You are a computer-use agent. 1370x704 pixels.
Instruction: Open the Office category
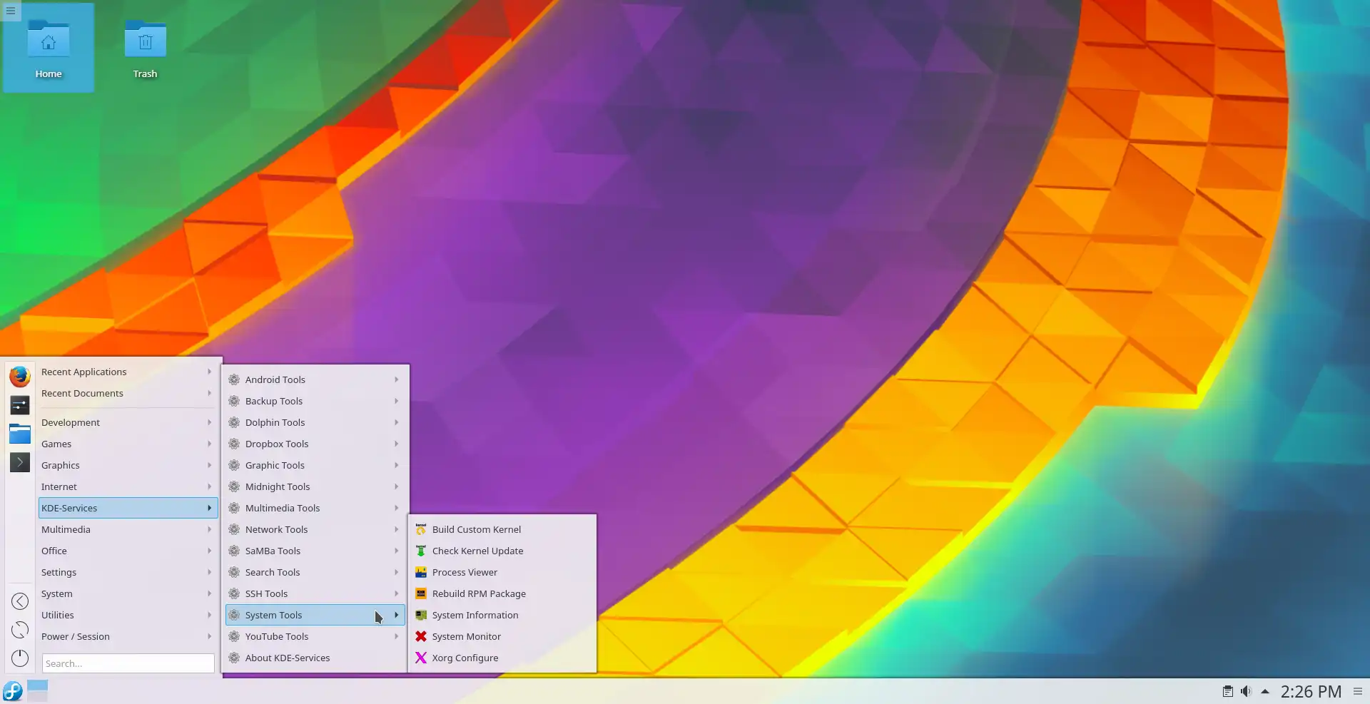128,551
